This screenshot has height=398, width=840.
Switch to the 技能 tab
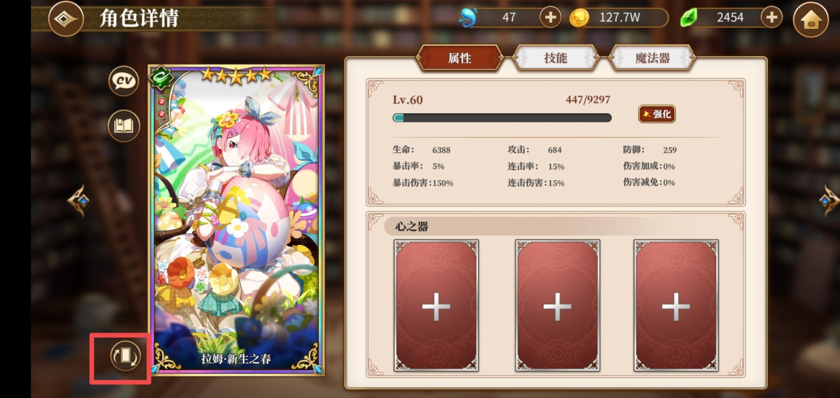tap(556, 58)
